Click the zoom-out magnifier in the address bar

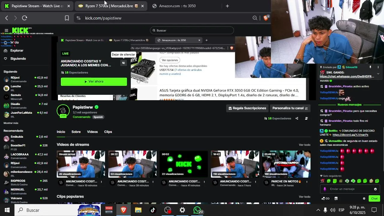(x=255, y=18)
